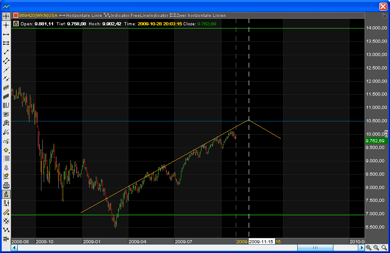Select the single horizontal line tool
Screen dimensions: 390x253
click(x=6, y=34)
